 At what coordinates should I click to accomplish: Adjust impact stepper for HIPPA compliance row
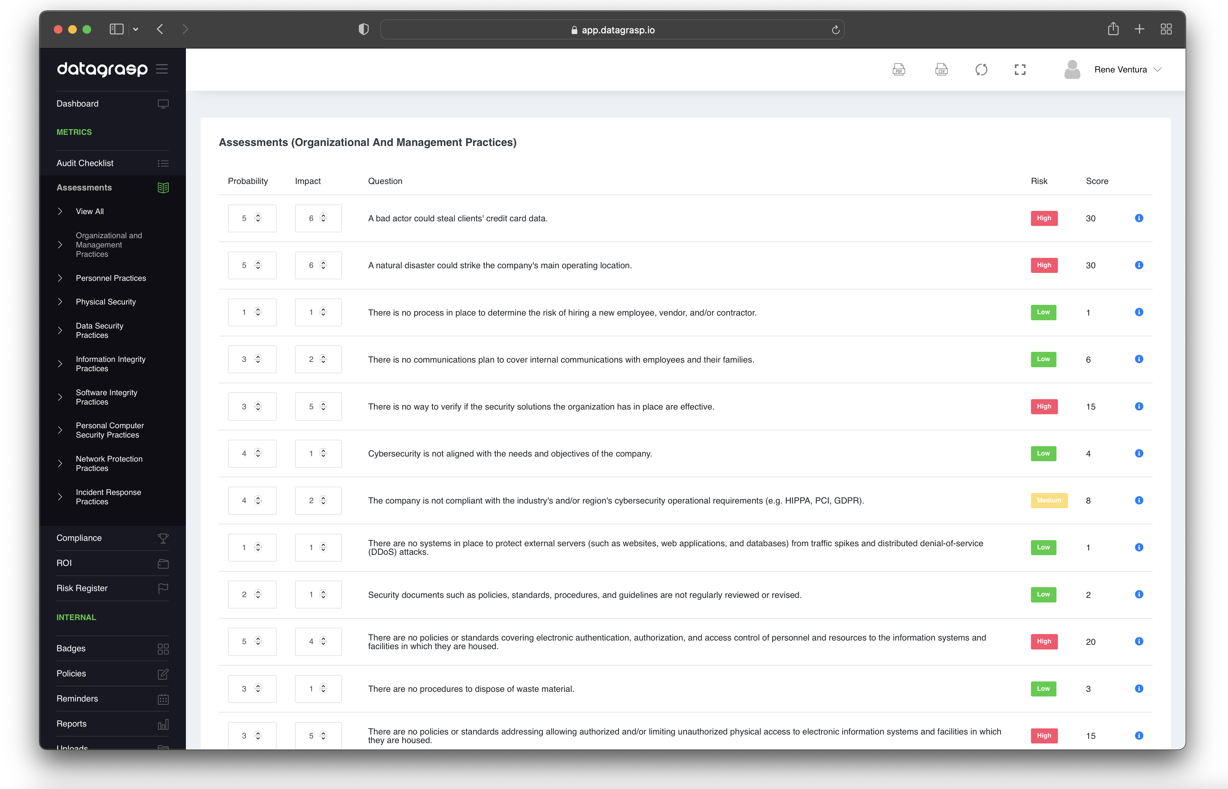323,501
